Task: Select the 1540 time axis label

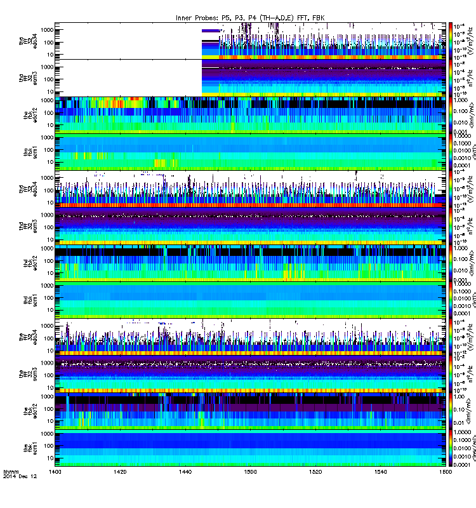Action: [x=380, y=472]
